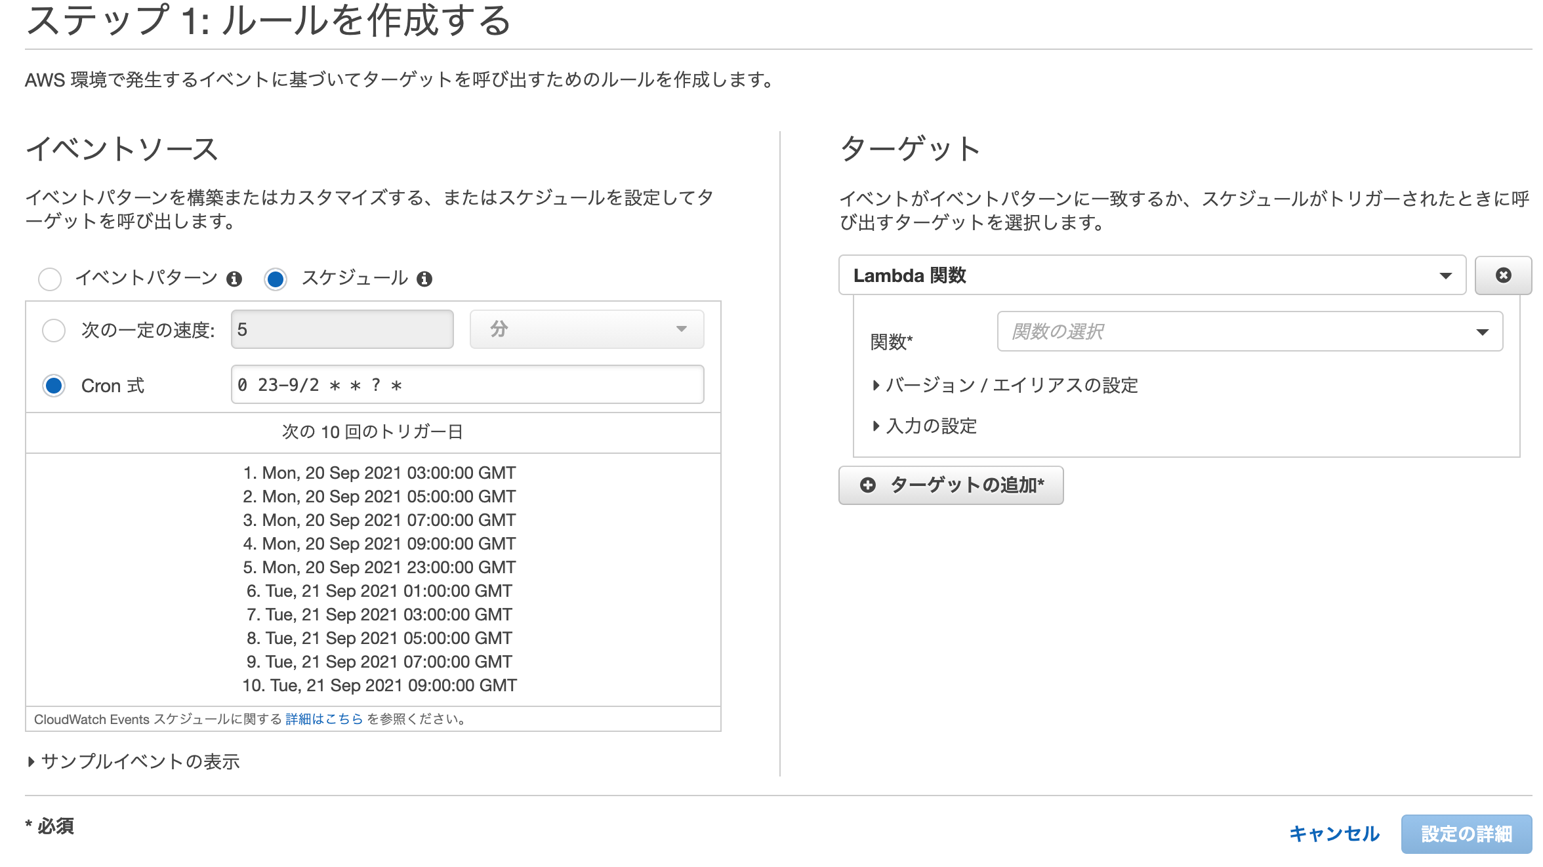Click info icon next to イベントパターン
1543x867 pixels.
[x=234, y=279]
